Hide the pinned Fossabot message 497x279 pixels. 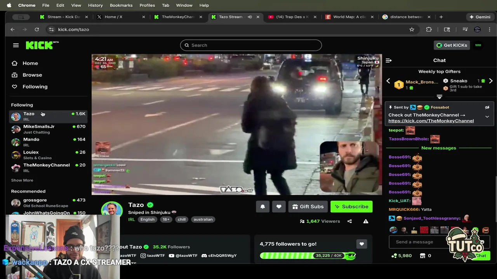click(487, 107)
